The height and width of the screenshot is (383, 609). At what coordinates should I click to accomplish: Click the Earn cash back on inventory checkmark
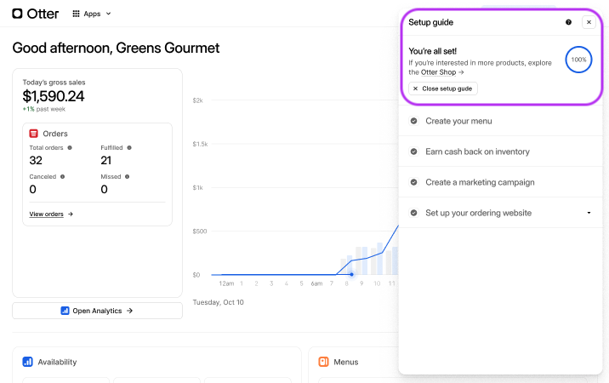coord(413,151)
